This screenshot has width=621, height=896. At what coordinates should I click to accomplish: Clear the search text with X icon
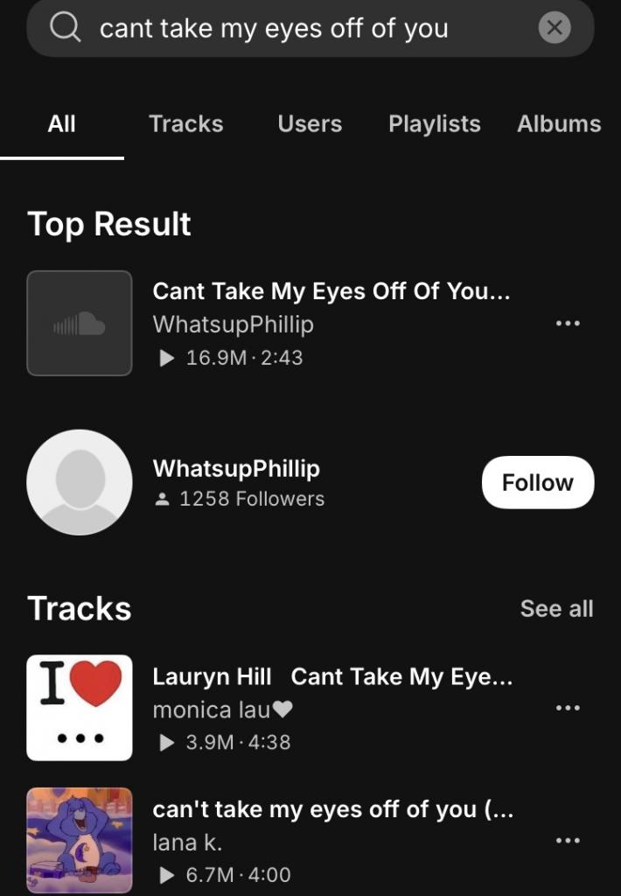(x=555, y=27)
